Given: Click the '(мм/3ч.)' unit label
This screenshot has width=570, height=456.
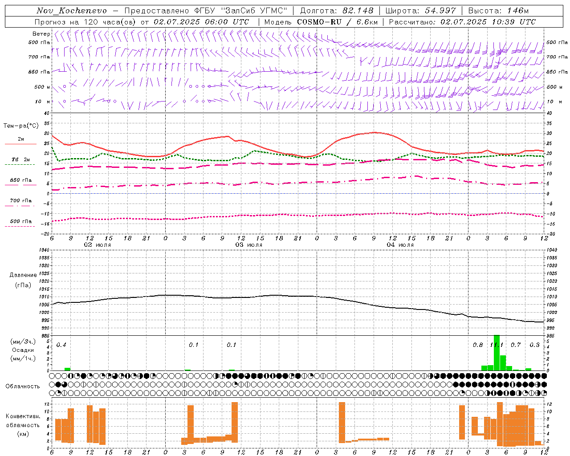Looking at the screenshot, I should 23,342.
